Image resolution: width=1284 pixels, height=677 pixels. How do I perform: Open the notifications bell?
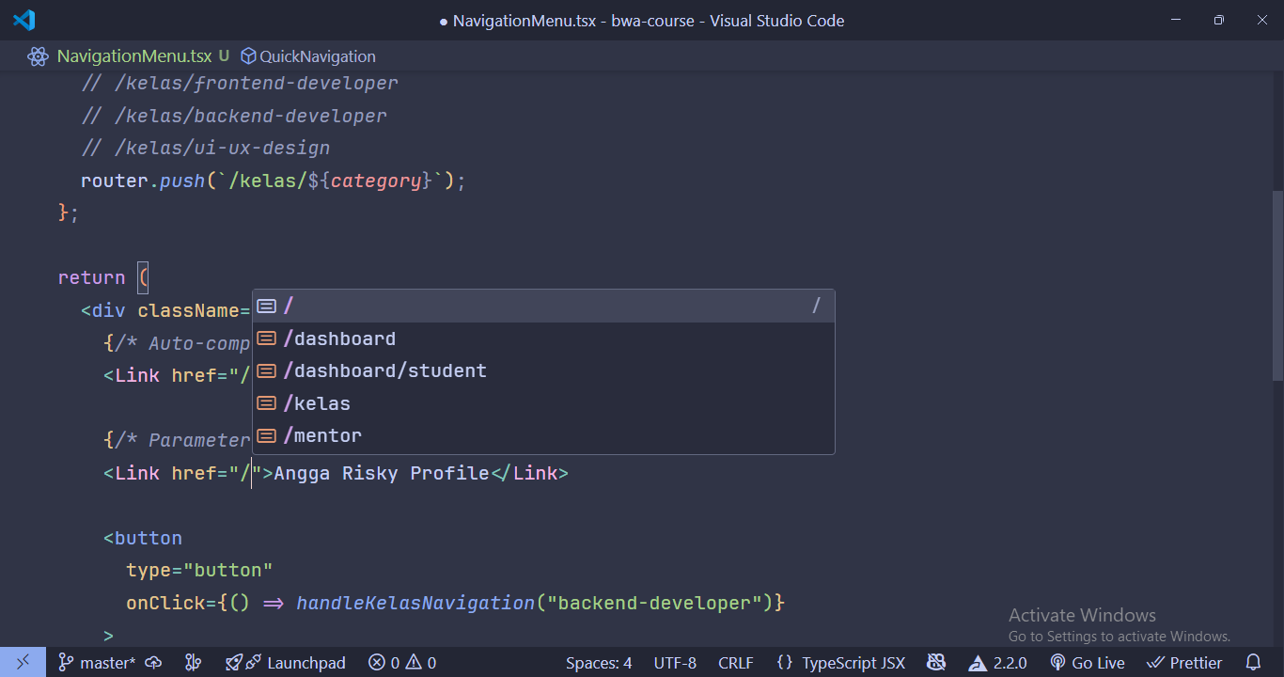1253,663
